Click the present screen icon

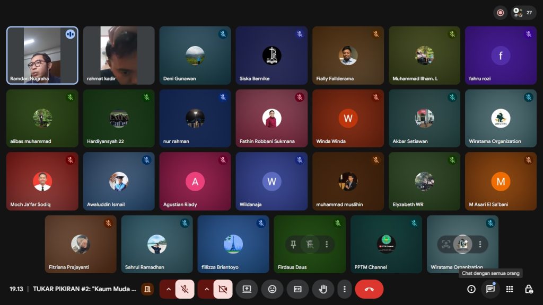click(x=247, y=289)
